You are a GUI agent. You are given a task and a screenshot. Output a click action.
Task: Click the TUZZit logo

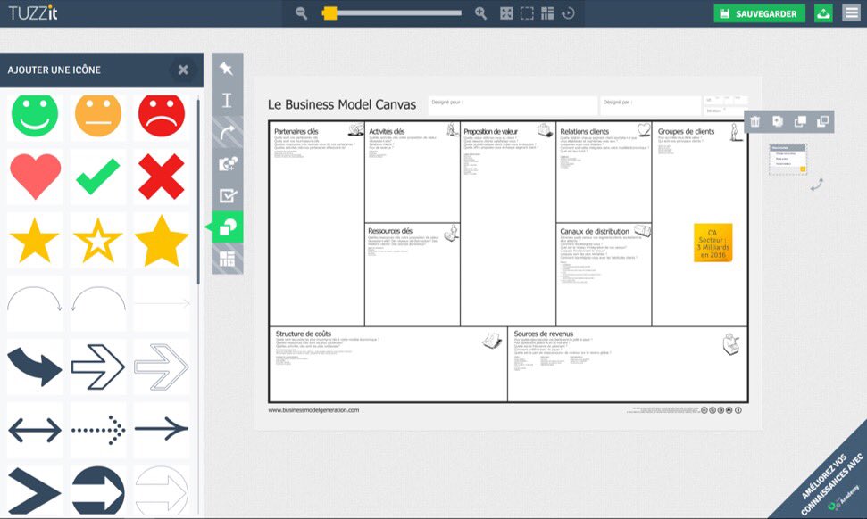[x=32, y=13]
